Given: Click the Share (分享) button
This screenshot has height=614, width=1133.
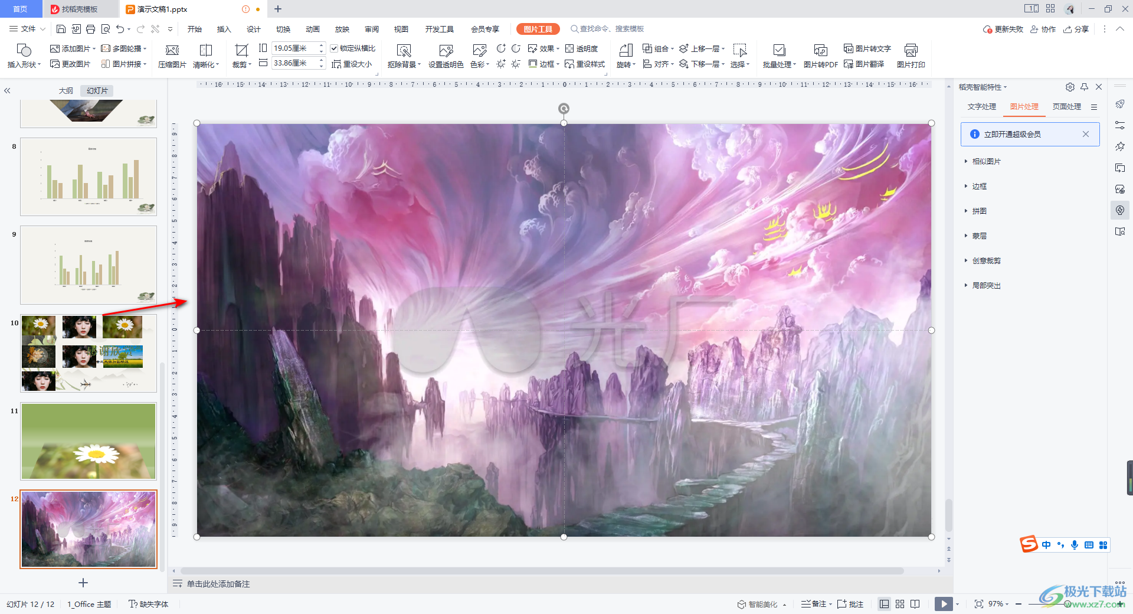Looking at the screenshot, I should click(1076, 29).
